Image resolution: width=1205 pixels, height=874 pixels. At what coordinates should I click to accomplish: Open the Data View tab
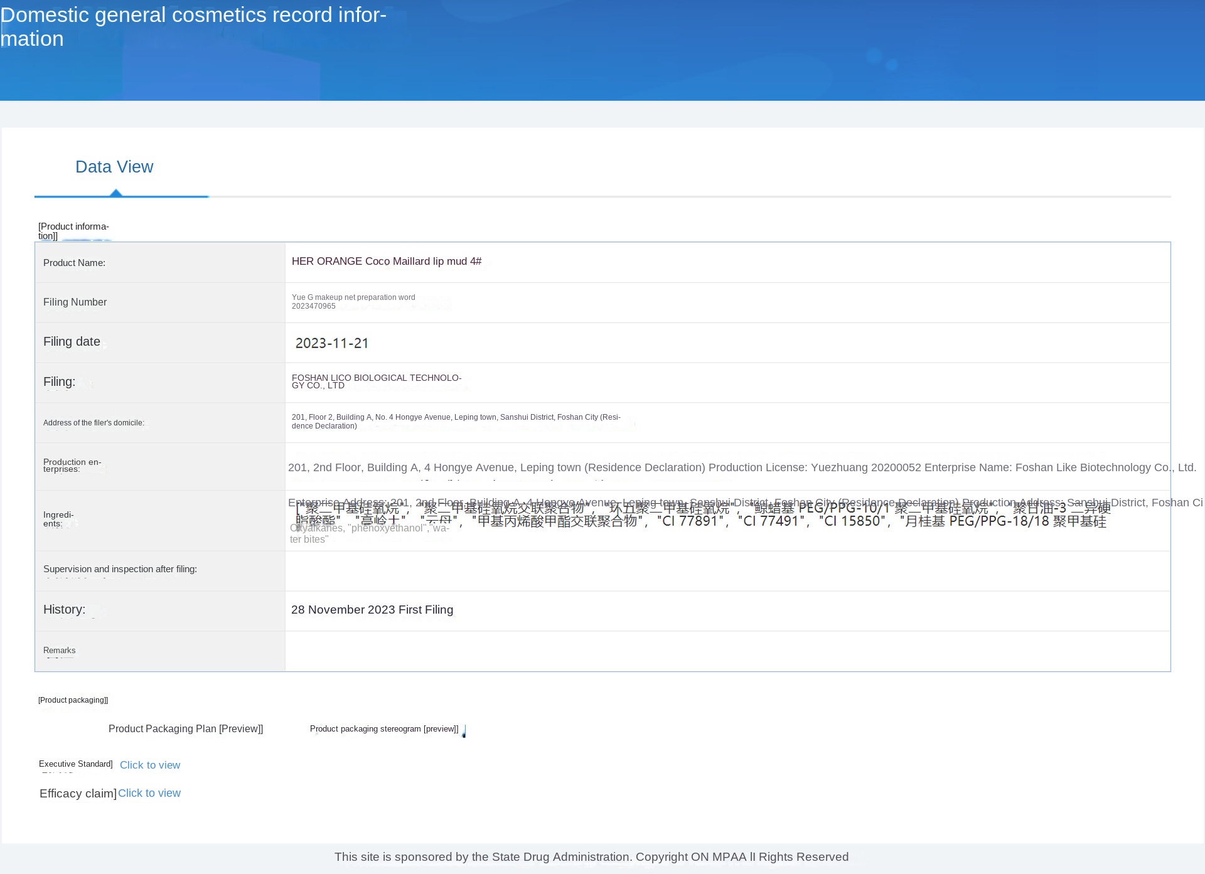tap(114, 167)
